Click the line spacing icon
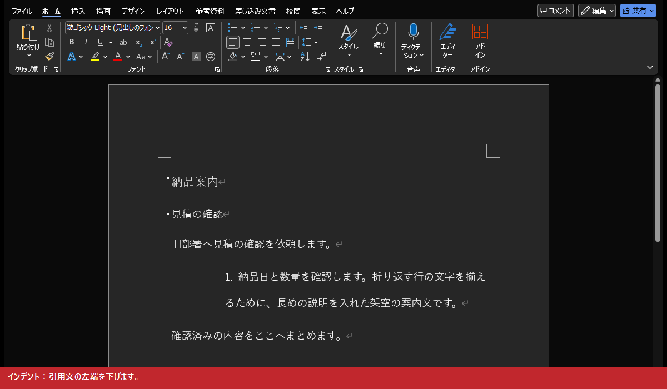This screenshot has height=389, width=667. pos(306,42)
